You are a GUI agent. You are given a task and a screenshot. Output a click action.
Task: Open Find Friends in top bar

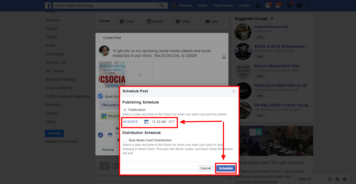coord(223,6)
